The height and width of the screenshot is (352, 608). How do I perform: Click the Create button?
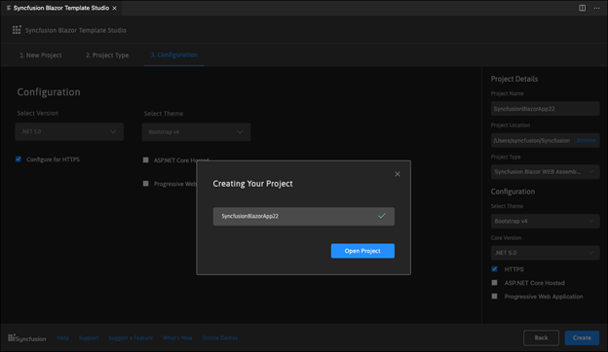582,337
